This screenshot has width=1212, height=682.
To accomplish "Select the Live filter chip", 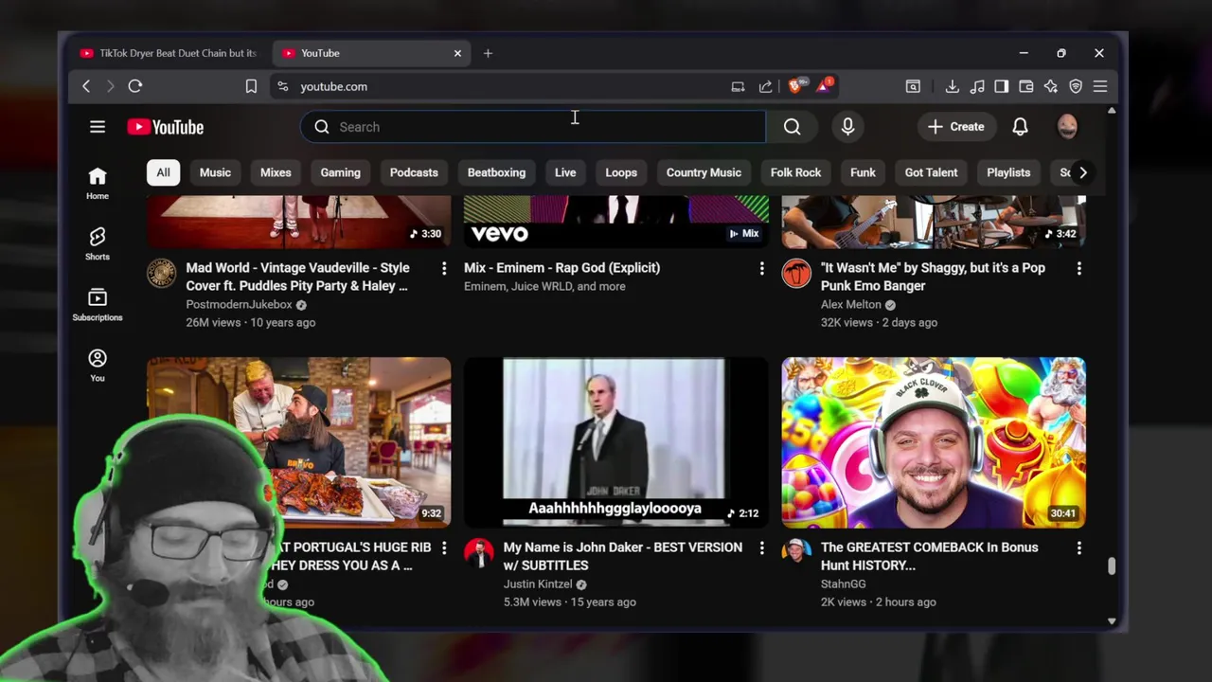I will pos(565,172).
